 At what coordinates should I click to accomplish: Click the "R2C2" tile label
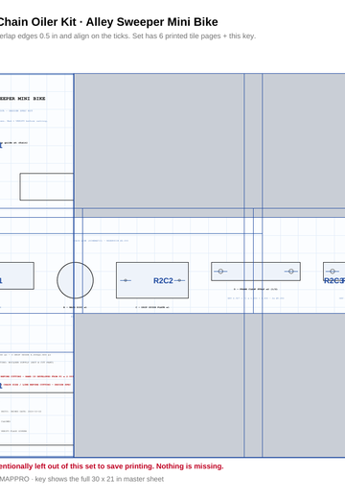click(163, 280)
